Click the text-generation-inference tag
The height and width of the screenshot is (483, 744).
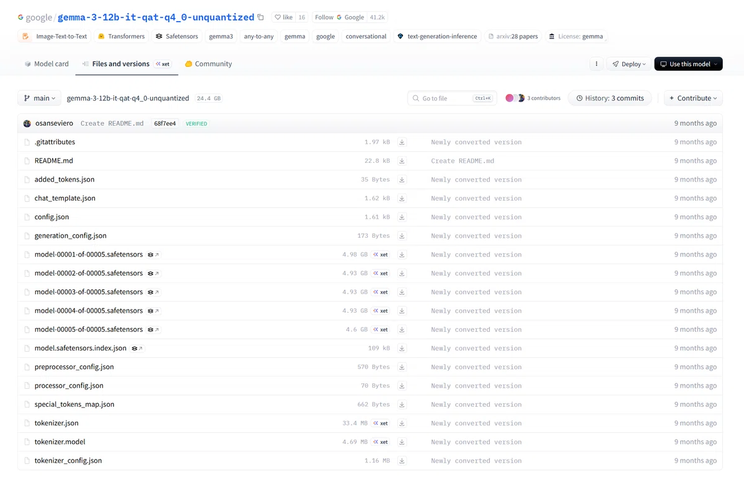click(x=436, y=37)
